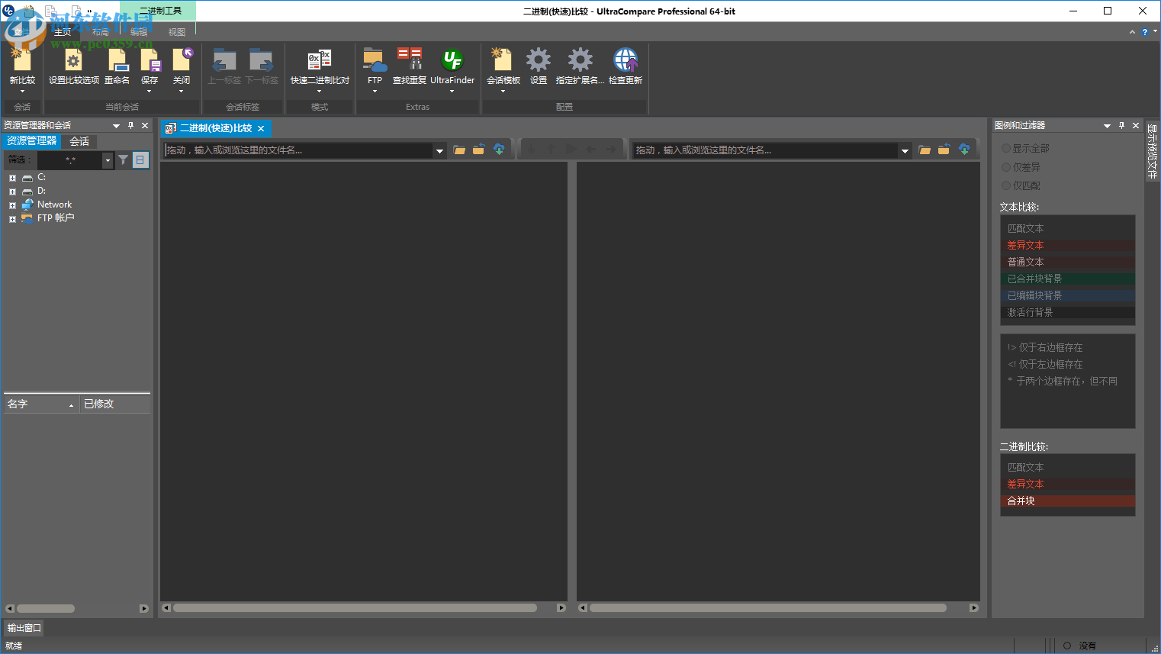This screenshot has width=1161, height=654.
Task: Select the 资源管理器 panel tab
Action: click(x=32, y=141)
